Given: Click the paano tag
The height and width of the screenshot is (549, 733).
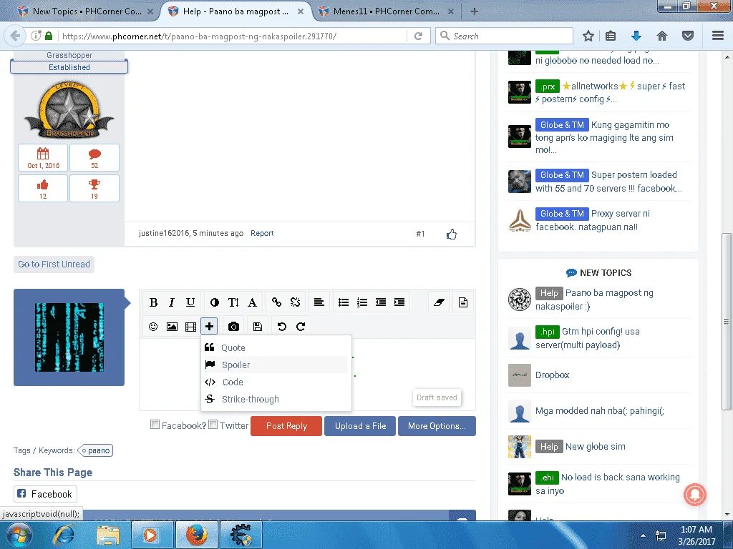Looking at the screenshot, I should tap(95, 450).
